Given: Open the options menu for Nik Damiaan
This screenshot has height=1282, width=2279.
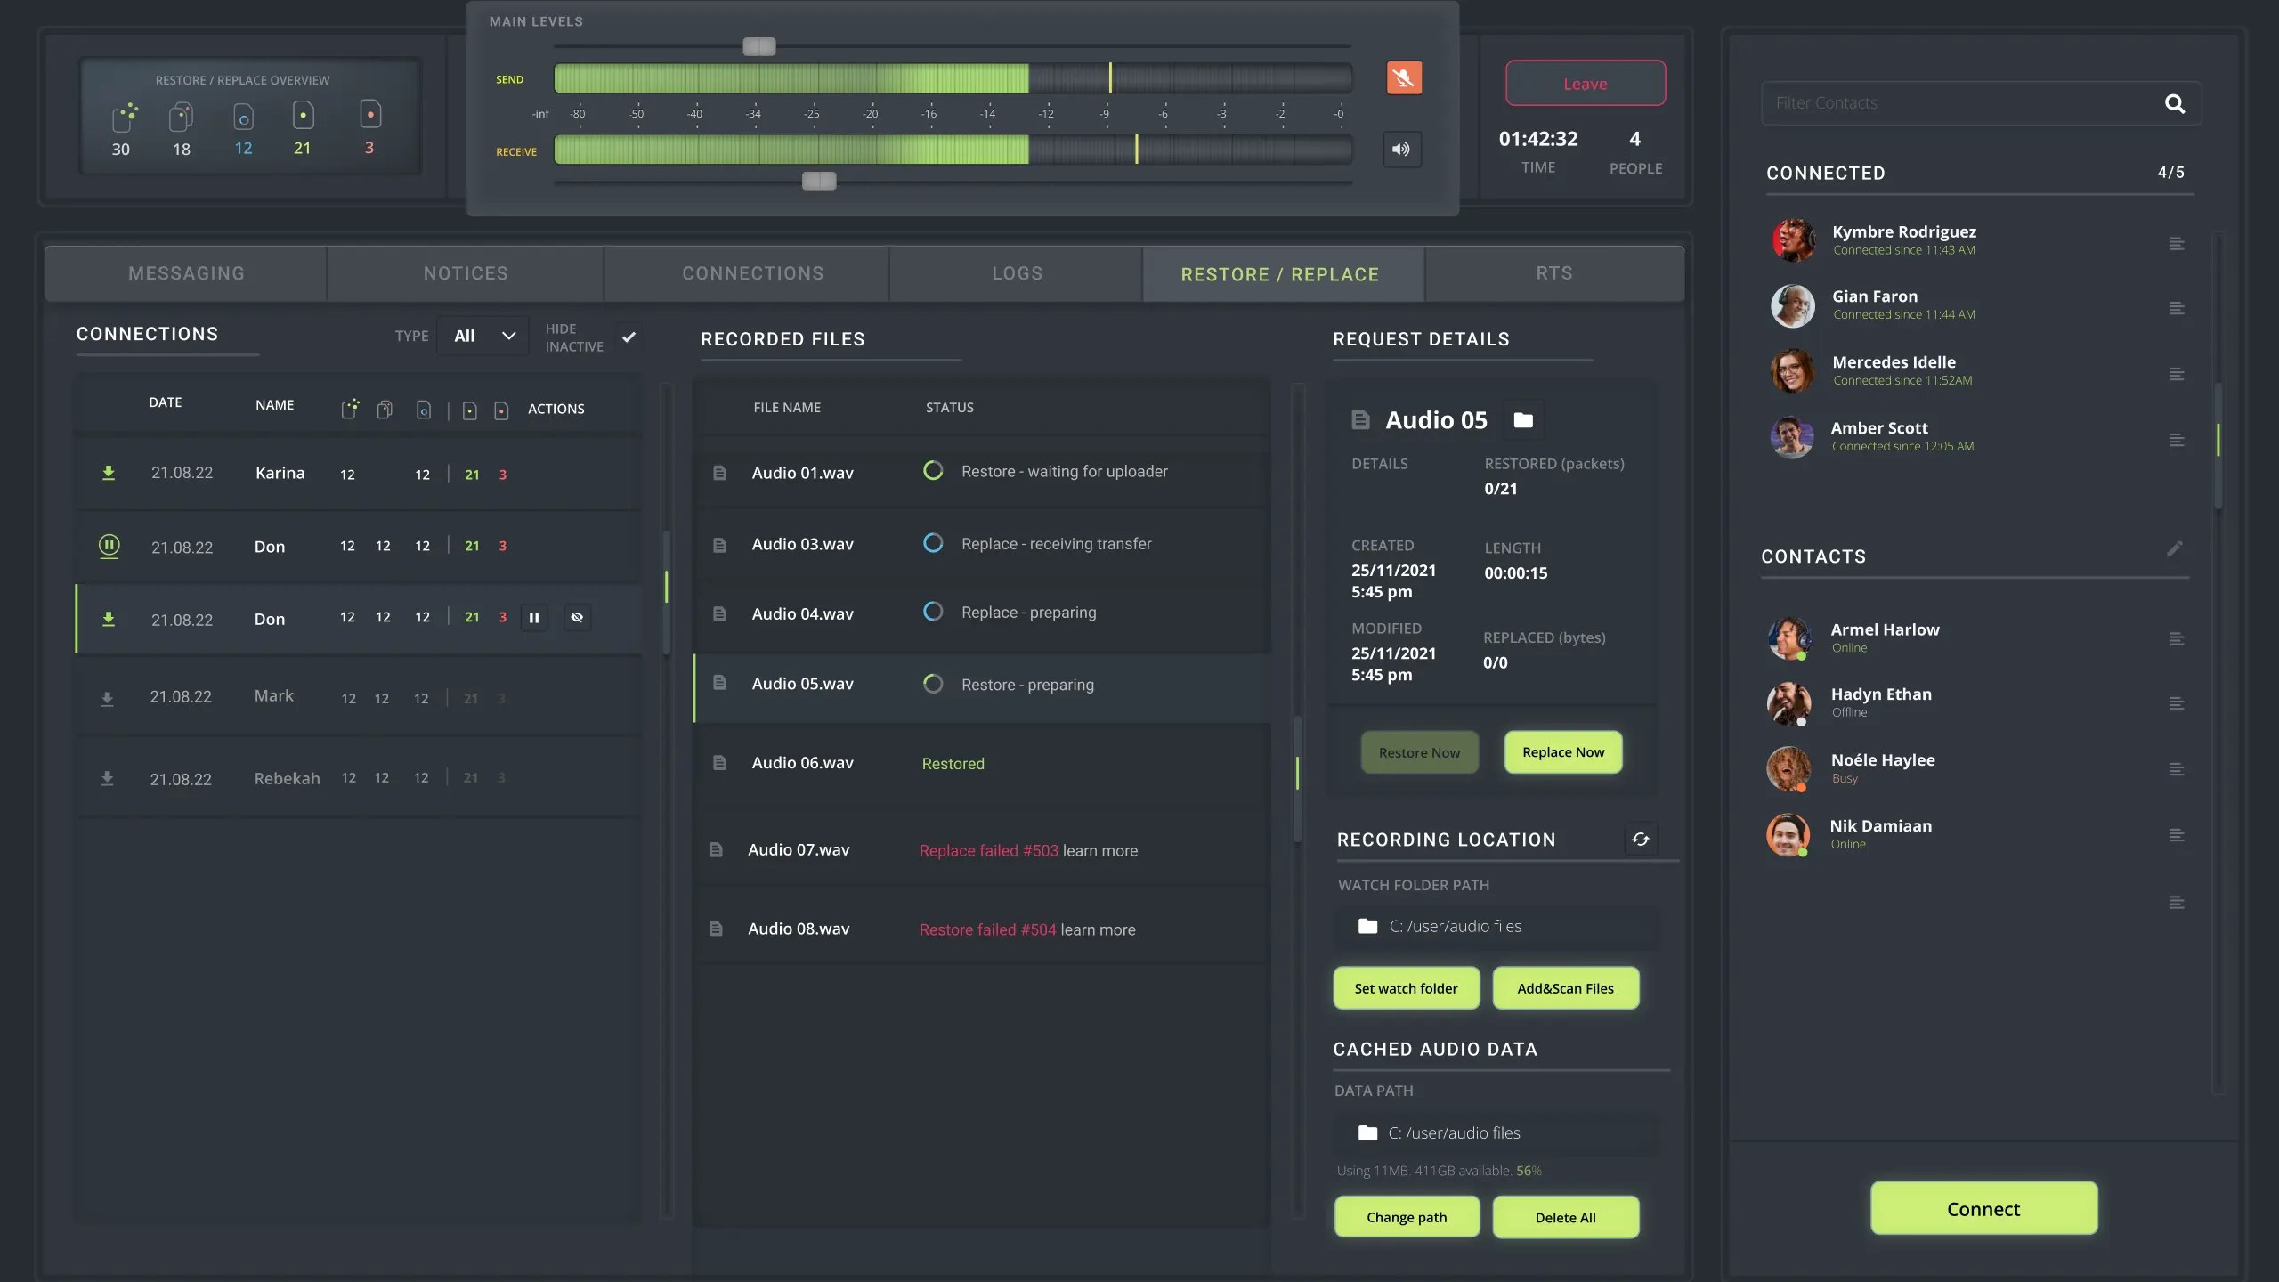Looking at the screenshot, I should point(2176,835).
